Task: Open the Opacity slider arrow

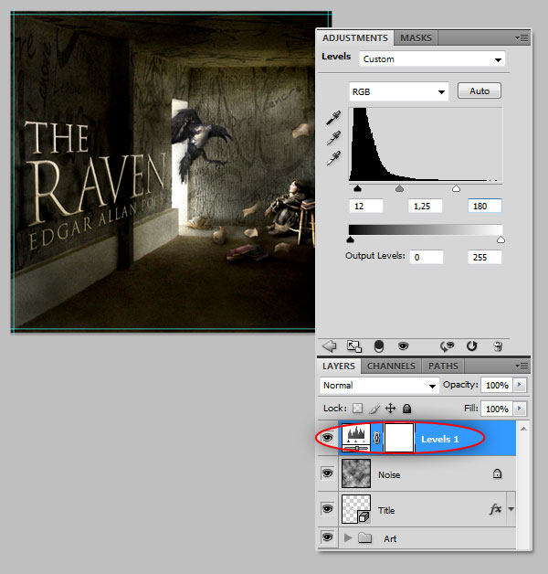Action: pyautogui.click(x=520, y=385)
